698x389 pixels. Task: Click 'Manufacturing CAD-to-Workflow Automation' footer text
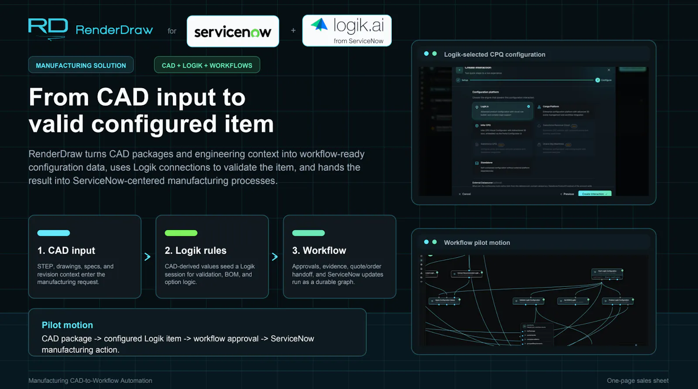[90, 381]
